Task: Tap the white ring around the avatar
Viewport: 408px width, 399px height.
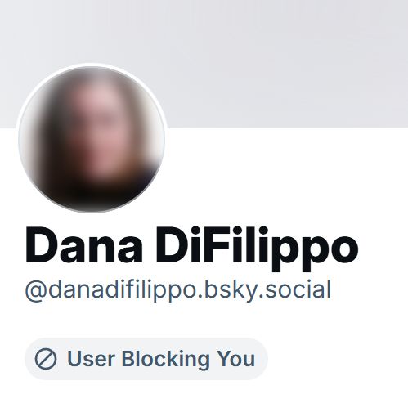Action: coord(92,65)
